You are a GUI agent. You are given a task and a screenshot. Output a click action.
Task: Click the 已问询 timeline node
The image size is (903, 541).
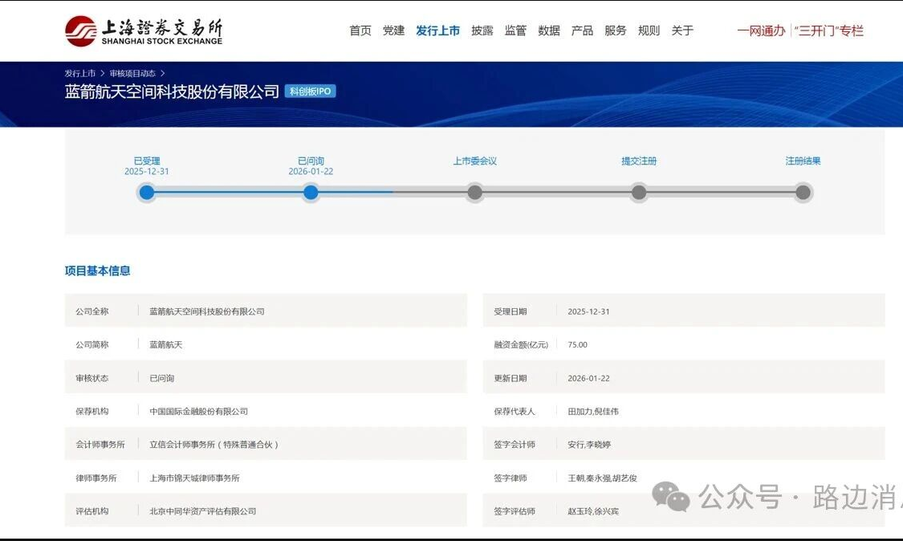(x=311, y=193)
